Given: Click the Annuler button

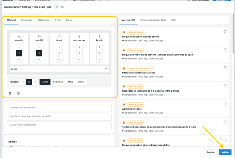Looking at the screenshot, I should pyautogui.click(x=210, y=152).
